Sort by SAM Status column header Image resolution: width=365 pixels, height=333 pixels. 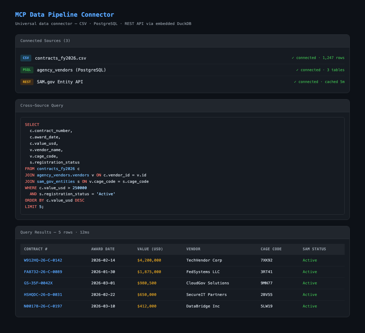[x=314, y=249]
